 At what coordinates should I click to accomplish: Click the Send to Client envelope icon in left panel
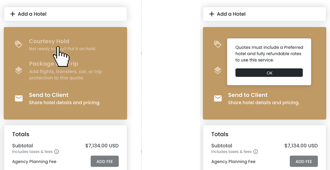pyautogui.click(x=19, y=98)
